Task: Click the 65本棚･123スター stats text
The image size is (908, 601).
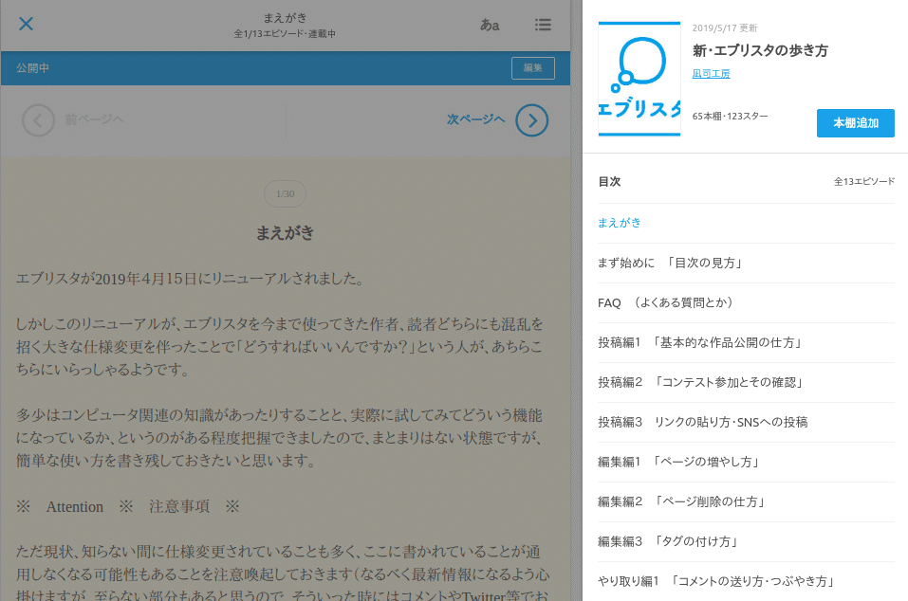Action: [x=731, y=117]
